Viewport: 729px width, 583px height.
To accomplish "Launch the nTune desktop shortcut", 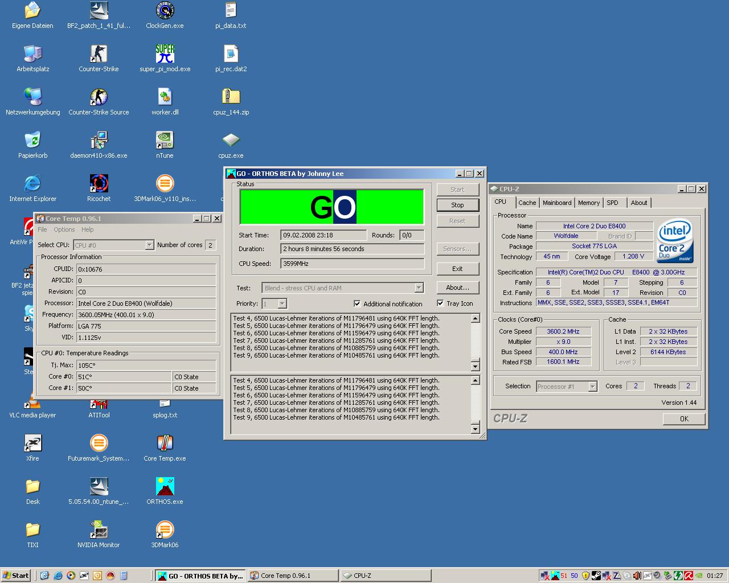I will 165,141.
